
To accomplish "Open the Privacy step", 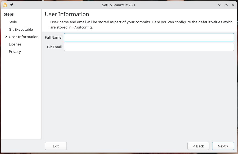I will coord(15,52).
